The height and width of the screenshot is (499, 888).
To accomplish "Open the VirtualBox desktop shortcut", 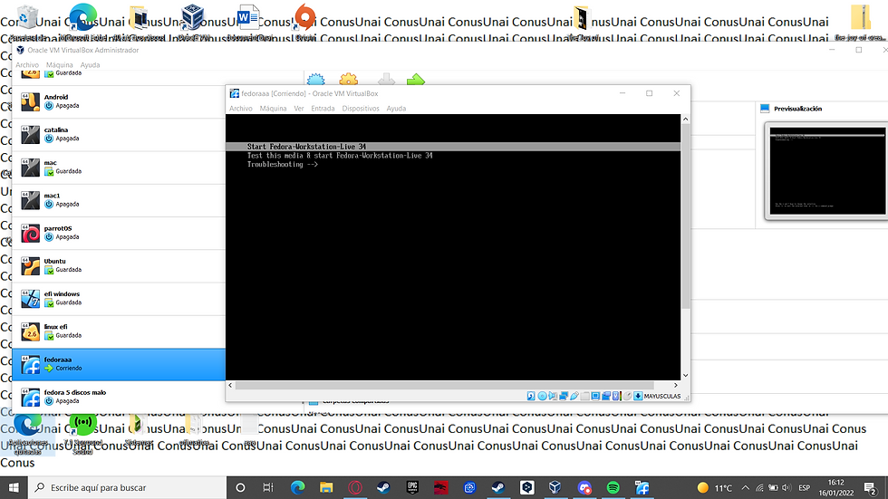I will [x=192, y=22].
